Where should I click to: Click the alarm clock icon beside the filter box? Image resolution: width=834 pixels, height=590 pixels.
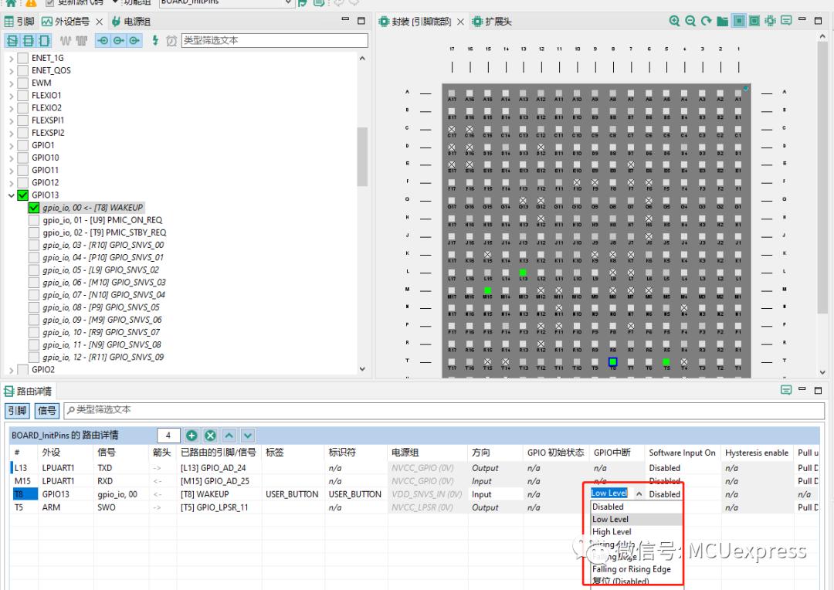click(171, 40)
